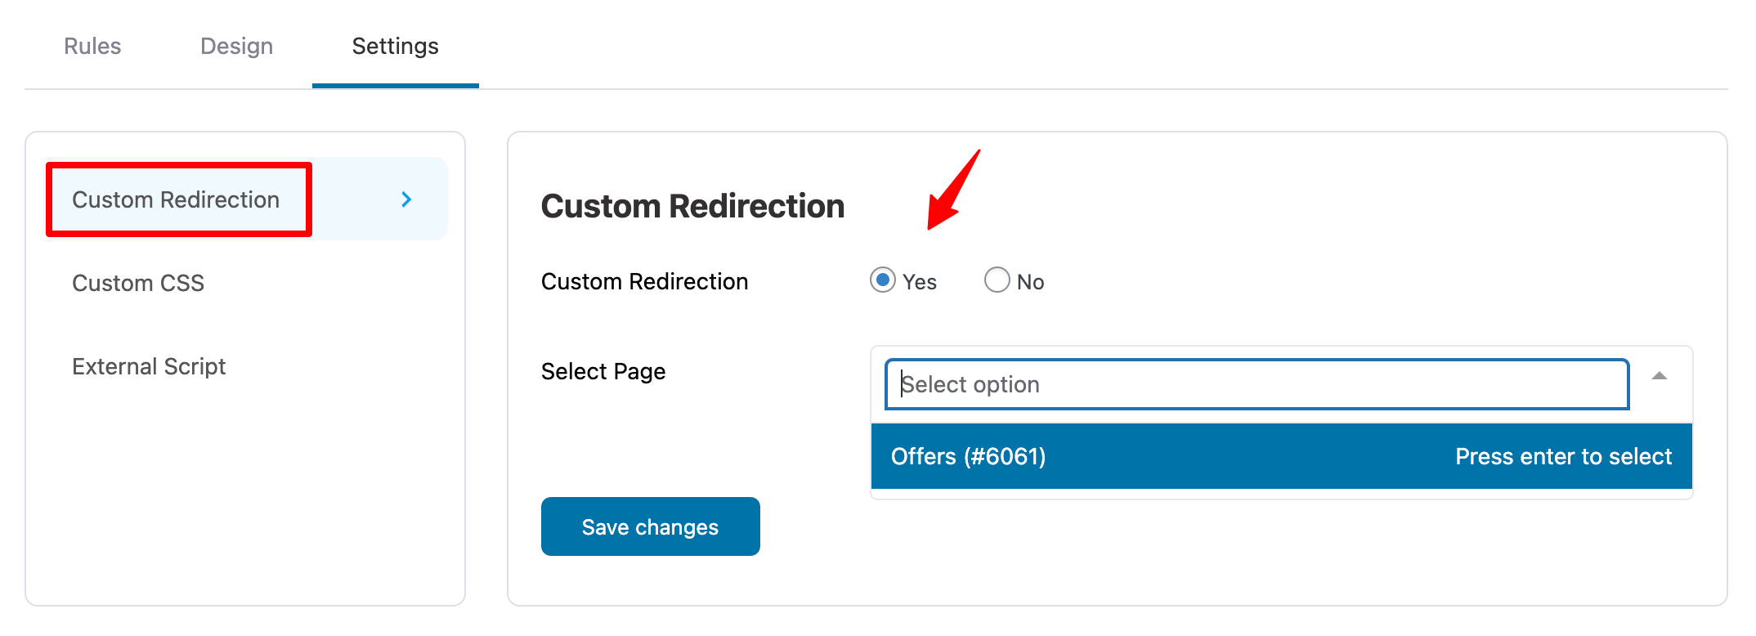Open Custom Redirection in the sidebar
The height and width of the screenshot is (636, 1756).
pos(176,199)
